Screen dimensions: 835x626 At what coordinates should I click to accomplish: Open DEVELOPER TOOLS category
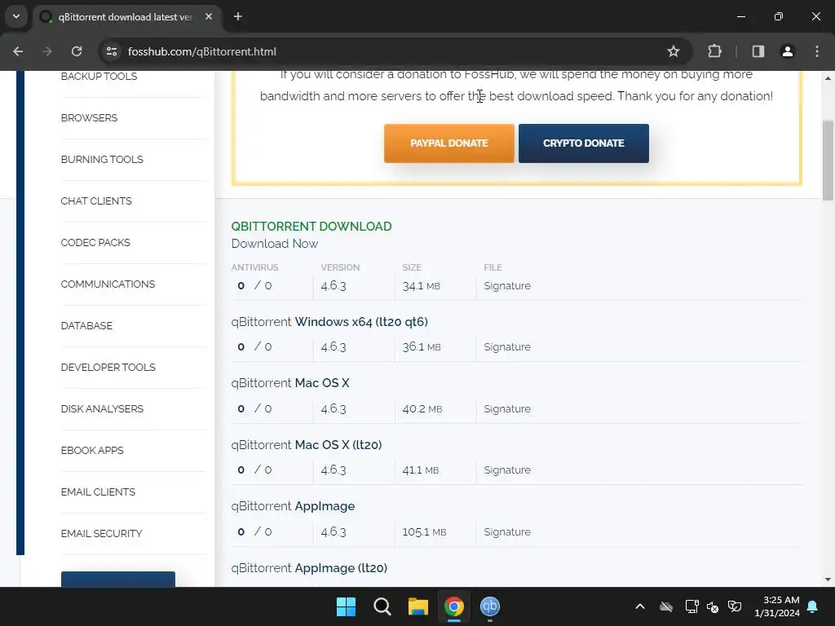pos(108,367)
